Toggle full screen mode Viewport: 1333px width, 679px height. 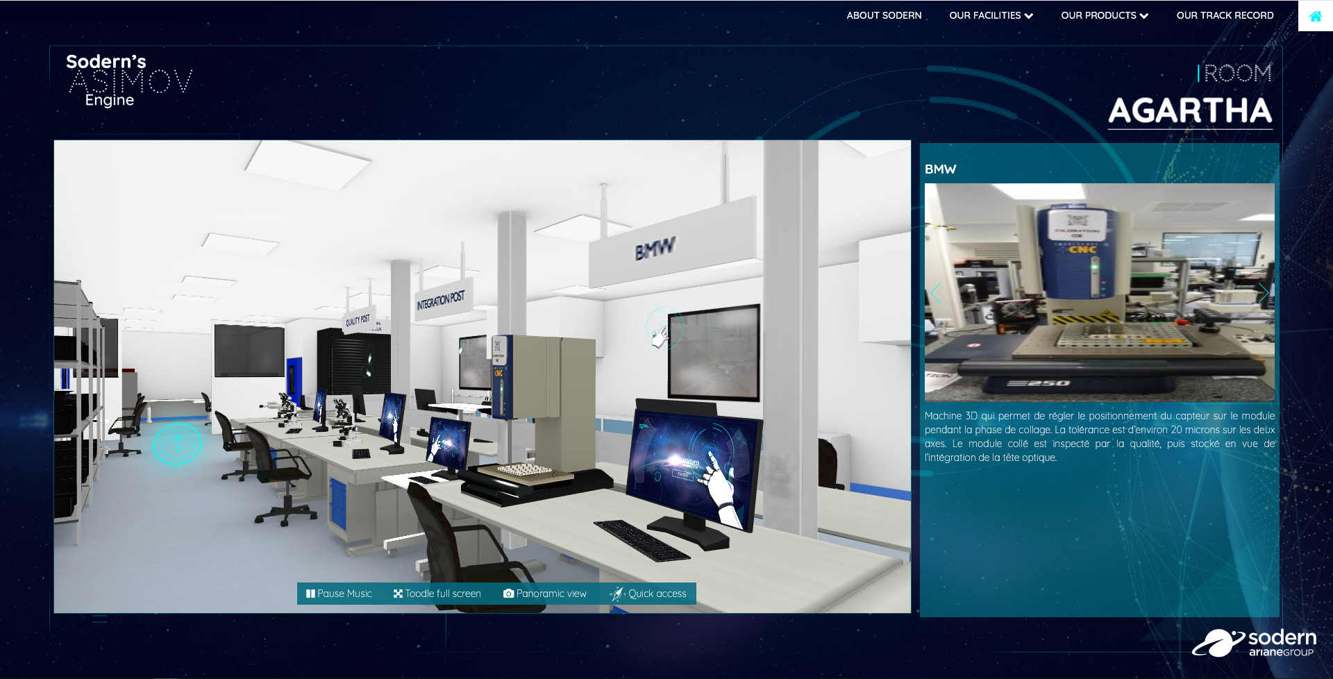437,594
